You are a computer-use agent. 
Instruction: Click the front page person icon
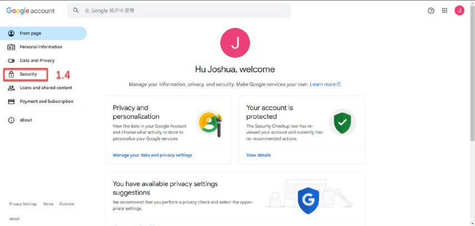click(11, 33)
